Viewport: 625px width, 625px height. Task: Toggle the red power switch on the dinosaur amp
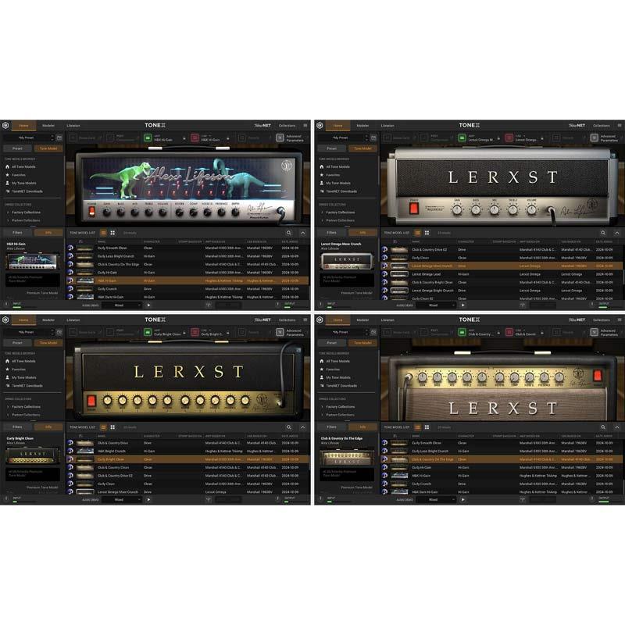(93, 211)
